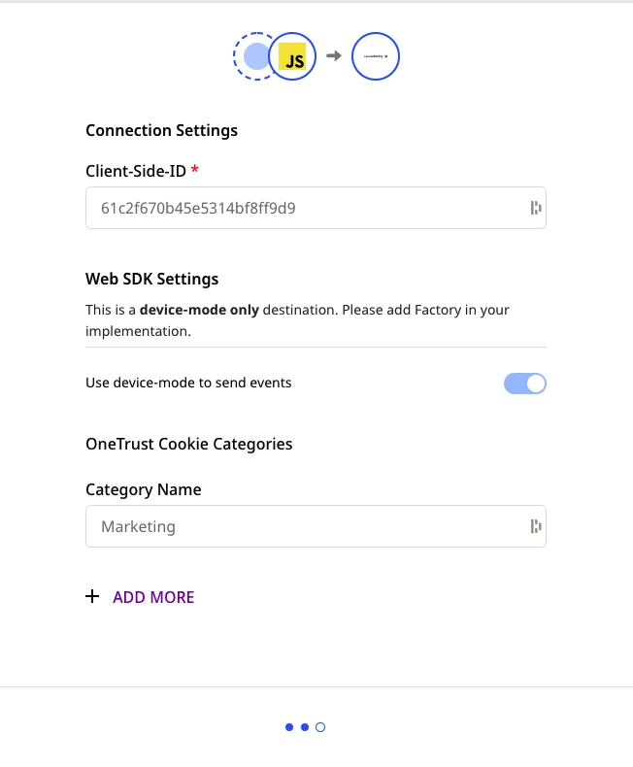Click the Web SDK Settings heading
This screenshot has height=767, width=633.
coord(152,279)
